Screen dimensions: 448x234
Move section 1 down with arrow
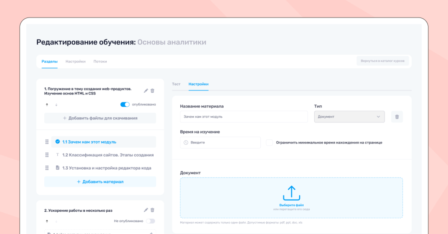[56, 105]
